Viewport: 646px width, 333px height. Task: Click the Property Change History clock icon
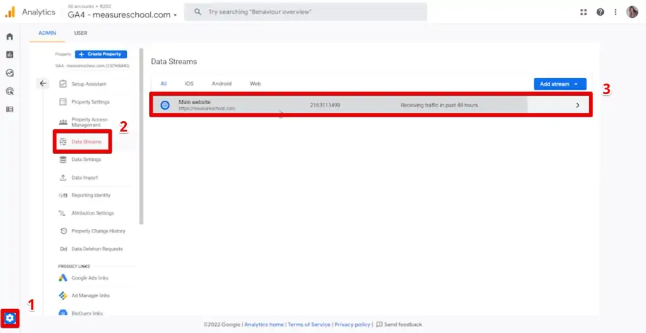click(63, 231)
